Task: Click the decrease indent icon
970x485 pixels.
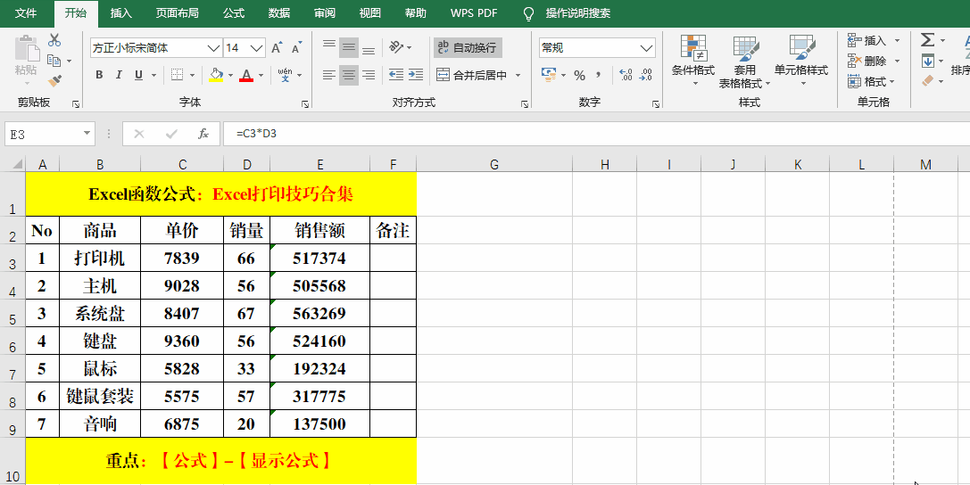Action: point(396,76)
